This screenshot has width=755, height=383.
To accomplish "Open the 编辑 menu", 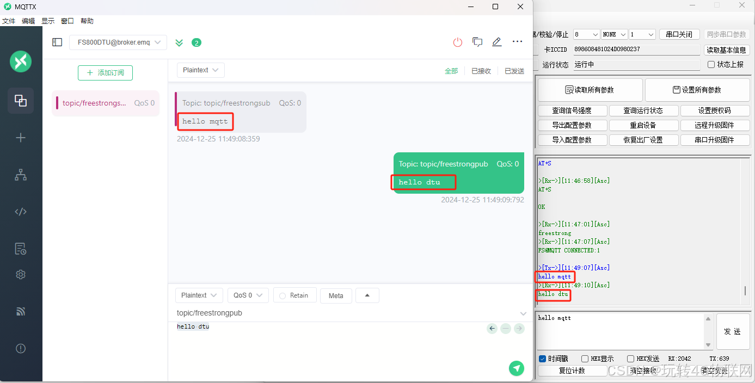I will tap(28, 21).
